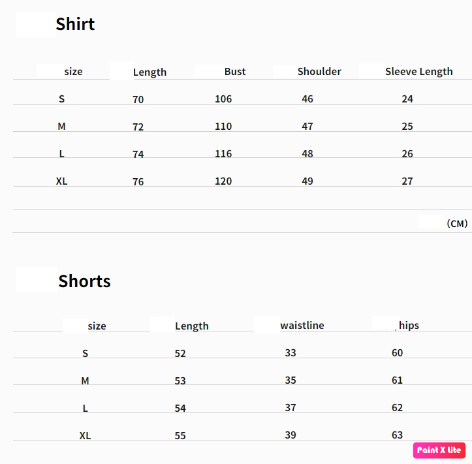This screenshot has width=472, height=464.
Task: Select hips value 63 in Shorts table
Action: [x=398, y=435]
